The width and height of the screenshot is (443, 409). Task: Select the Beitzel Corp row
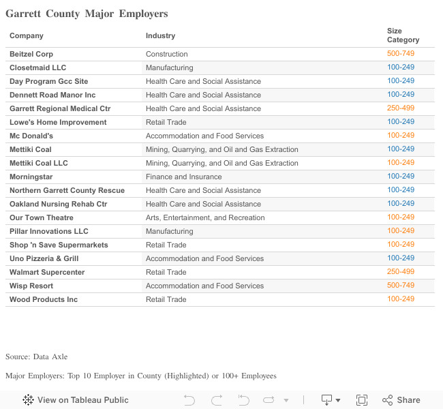point(220,54)
